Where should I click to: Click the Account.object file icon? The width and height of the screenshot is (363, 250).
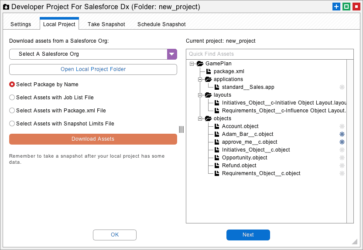pos(217,126)
